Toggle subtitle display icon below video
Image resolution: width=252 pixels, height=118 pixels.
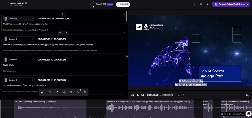tap(248, 95)
